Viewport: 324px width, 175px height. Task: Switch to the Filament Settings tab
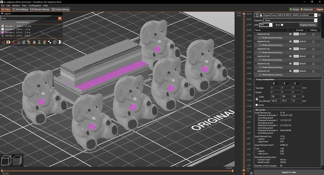[x=40, y=9]
